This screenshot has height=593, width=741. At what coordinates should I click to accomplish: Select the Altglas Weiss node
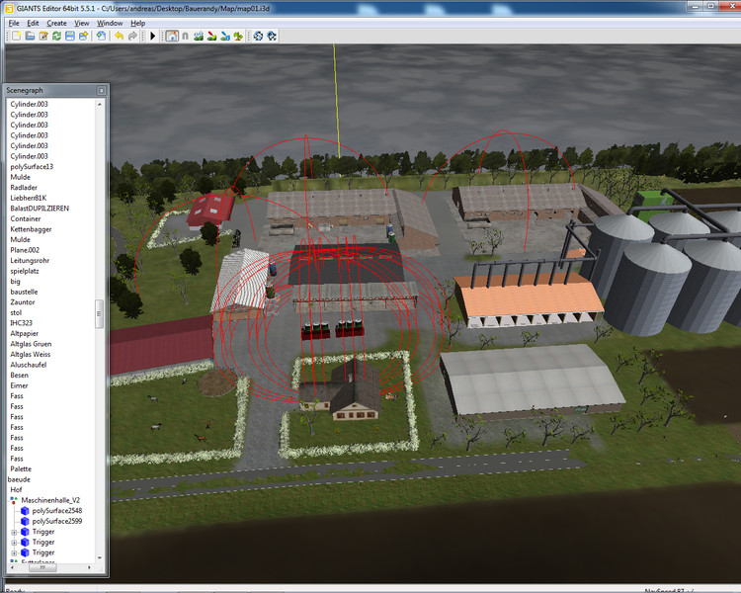click(x=31, y=354)
